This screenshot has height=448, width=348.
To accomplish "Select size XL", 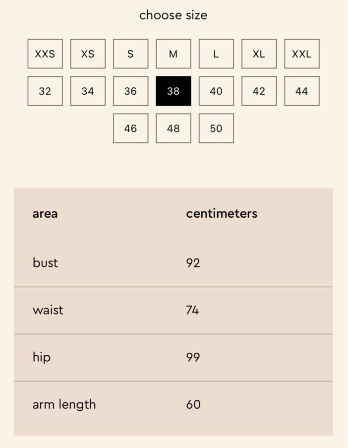I will [259, 54].
